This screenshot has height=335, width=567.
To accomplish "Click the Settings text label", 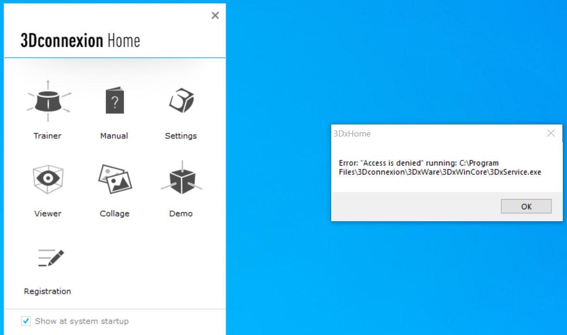I will tap(181, 136).
